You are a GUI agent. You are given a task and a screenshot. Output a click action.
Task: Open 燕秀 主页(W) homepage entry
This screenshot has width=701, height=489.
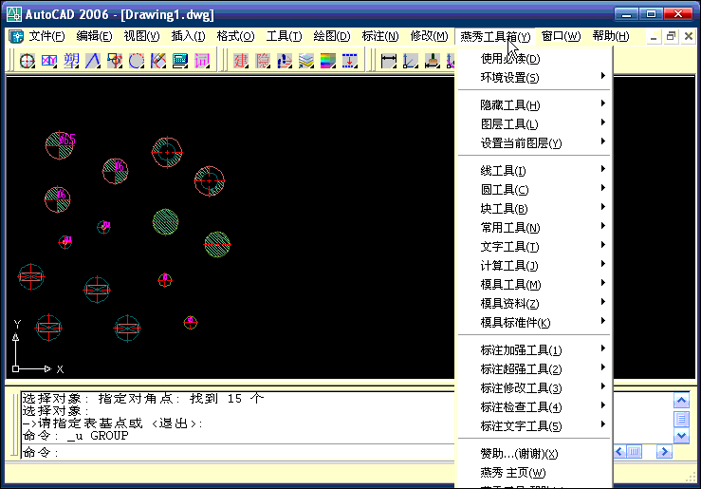tap(535, 473)
